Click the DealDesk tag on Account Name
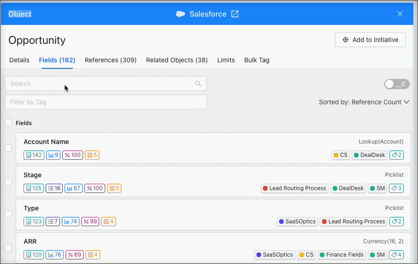Viewport: 418px width, 264px height. pyautogui.click(x=370, y=155)
